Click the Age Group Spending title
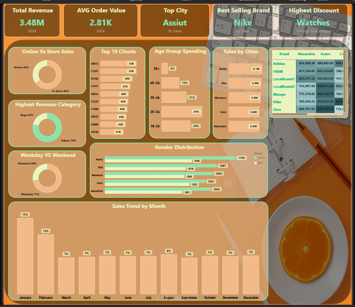Image resolution: width=355 pixels, height=307 pixels. pyautogui.click(x=180, y=51)
